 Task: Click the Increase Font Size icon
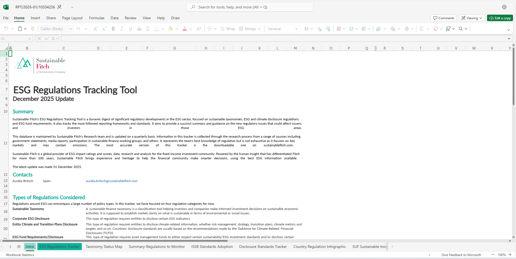(96, 29)
